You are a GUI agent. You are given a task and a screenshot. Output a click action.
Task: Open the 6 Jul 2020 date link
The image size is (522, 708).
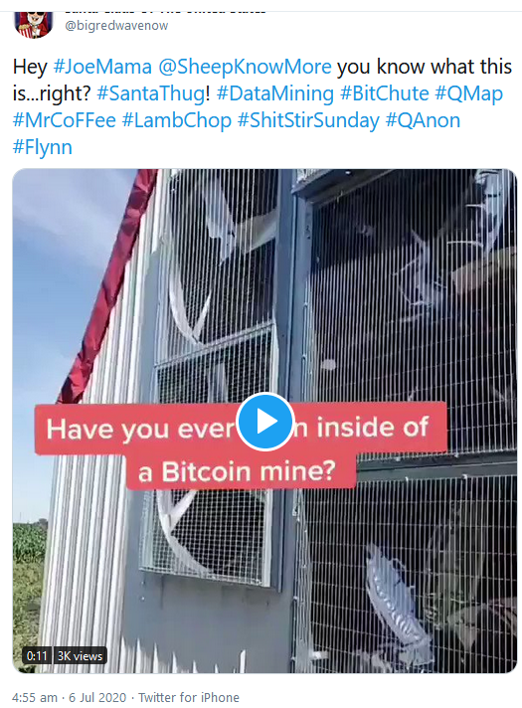tap(97, 697)
